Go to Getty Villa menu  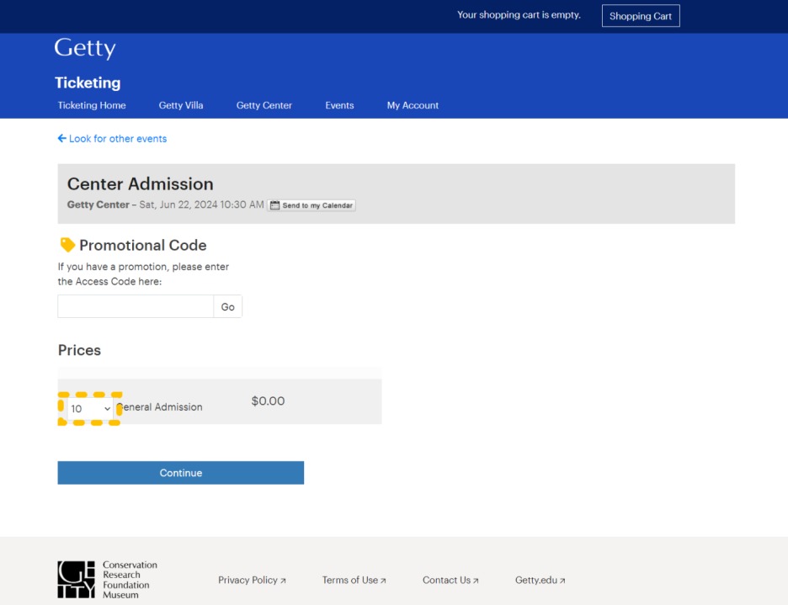pos(181,105)
